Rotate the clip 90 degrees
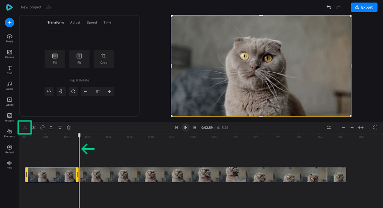 73,91
